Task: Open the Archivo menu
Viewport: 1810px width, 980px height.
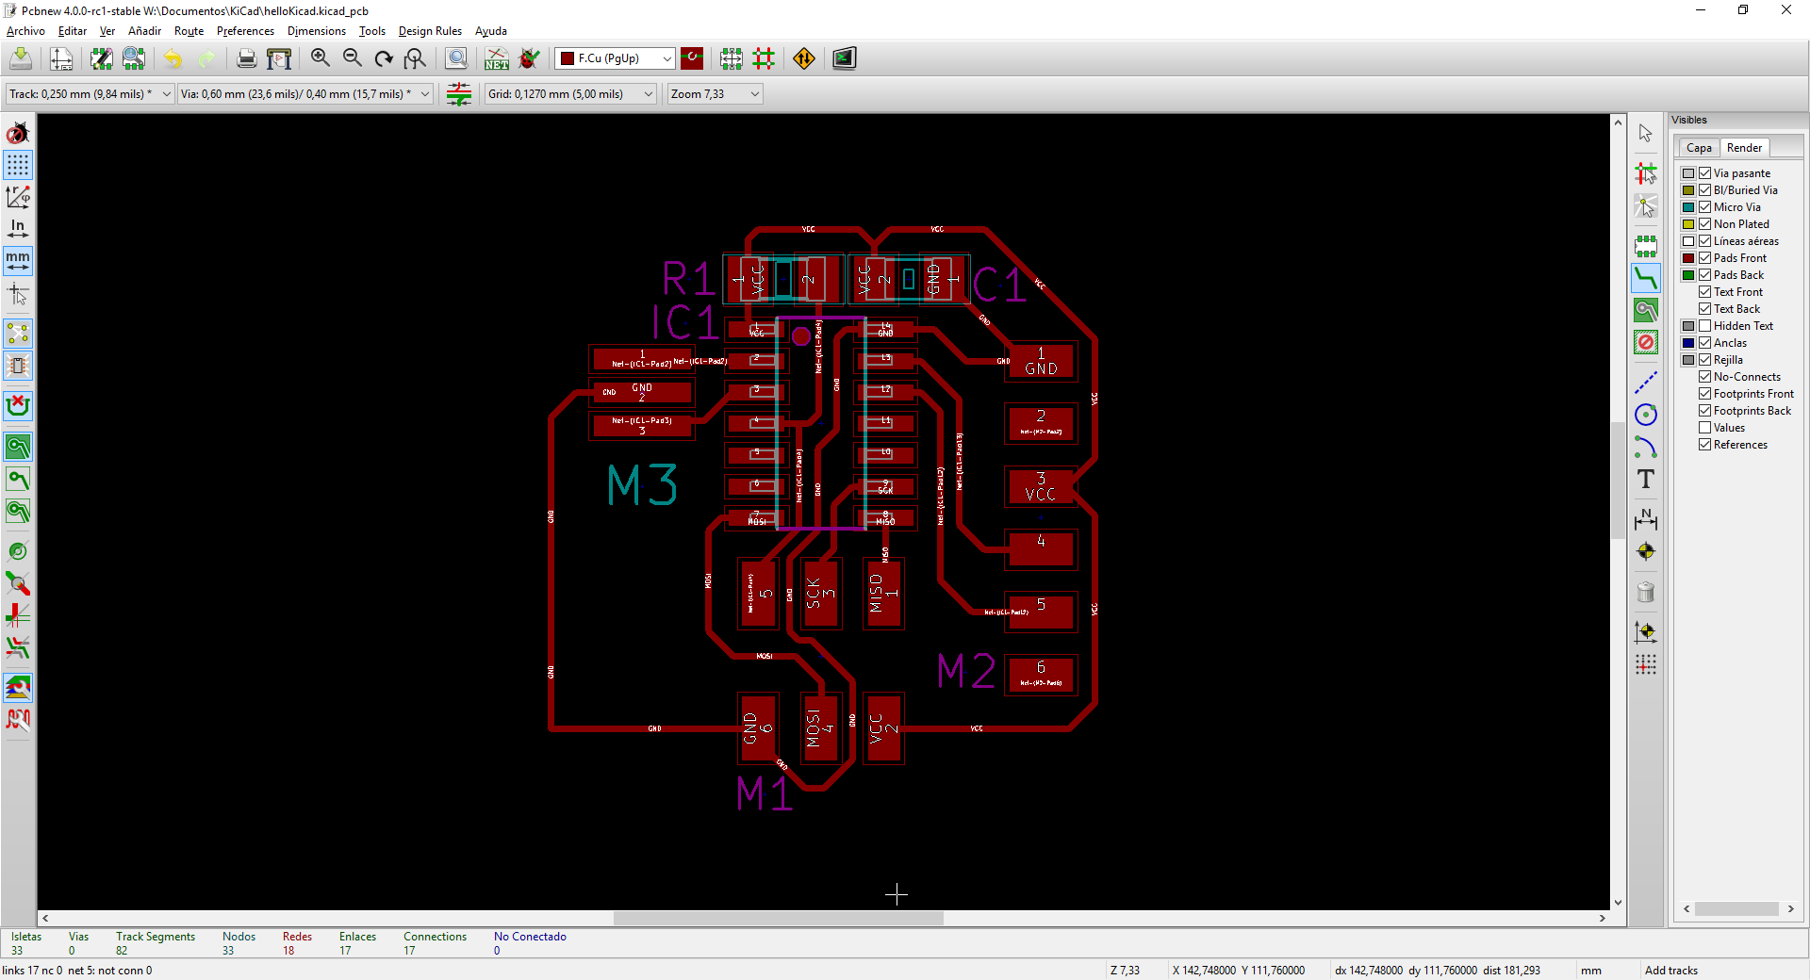Action: pyautogui.click(x=25, y=31)
